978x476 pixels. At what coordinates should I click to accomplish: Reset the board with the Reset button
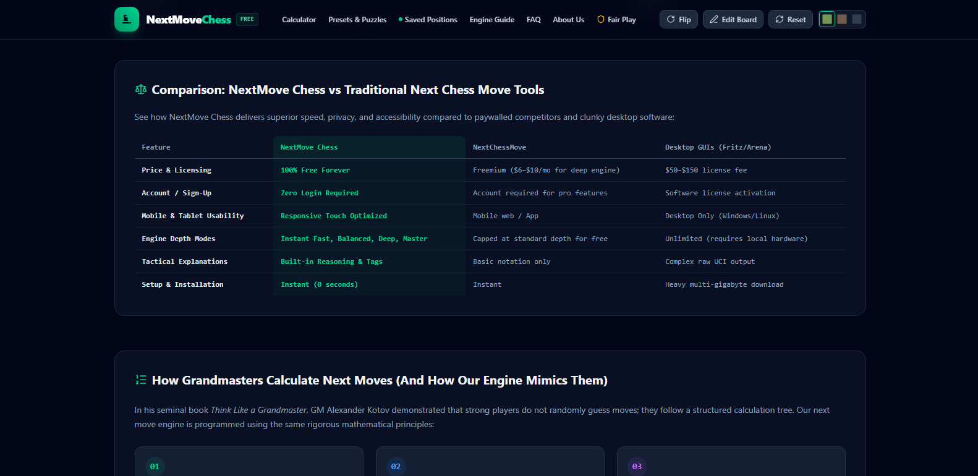click(x=791, y=19)
